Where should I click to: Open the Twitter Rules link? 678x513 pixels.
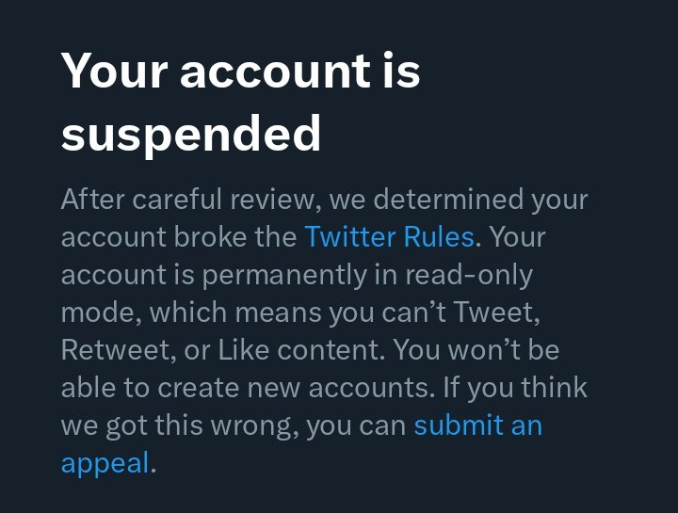pyautogui.click(x=390, y=237)
